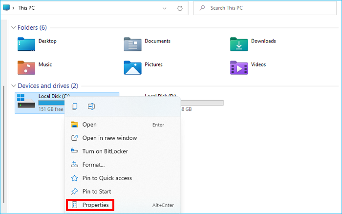This screenshot has height=214, width=342.
Task: Open the Documents folder
Action: pos(133,44)
